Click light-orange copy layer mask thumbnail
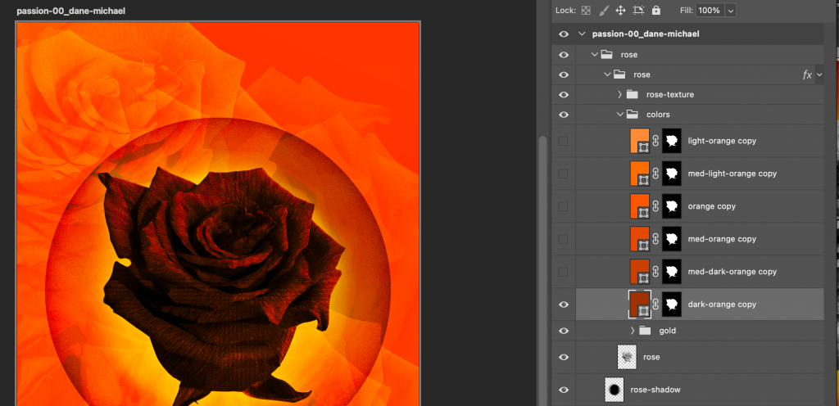 (672, 141)
